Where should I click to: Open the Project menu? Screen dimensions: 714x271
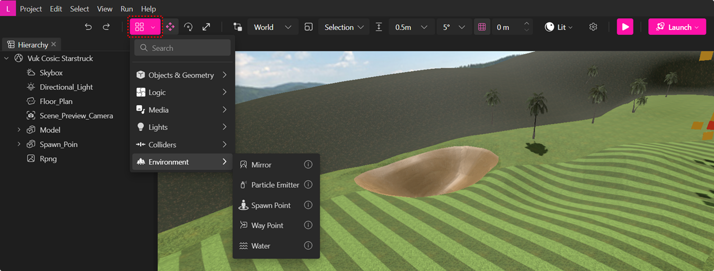click(31, 9)
